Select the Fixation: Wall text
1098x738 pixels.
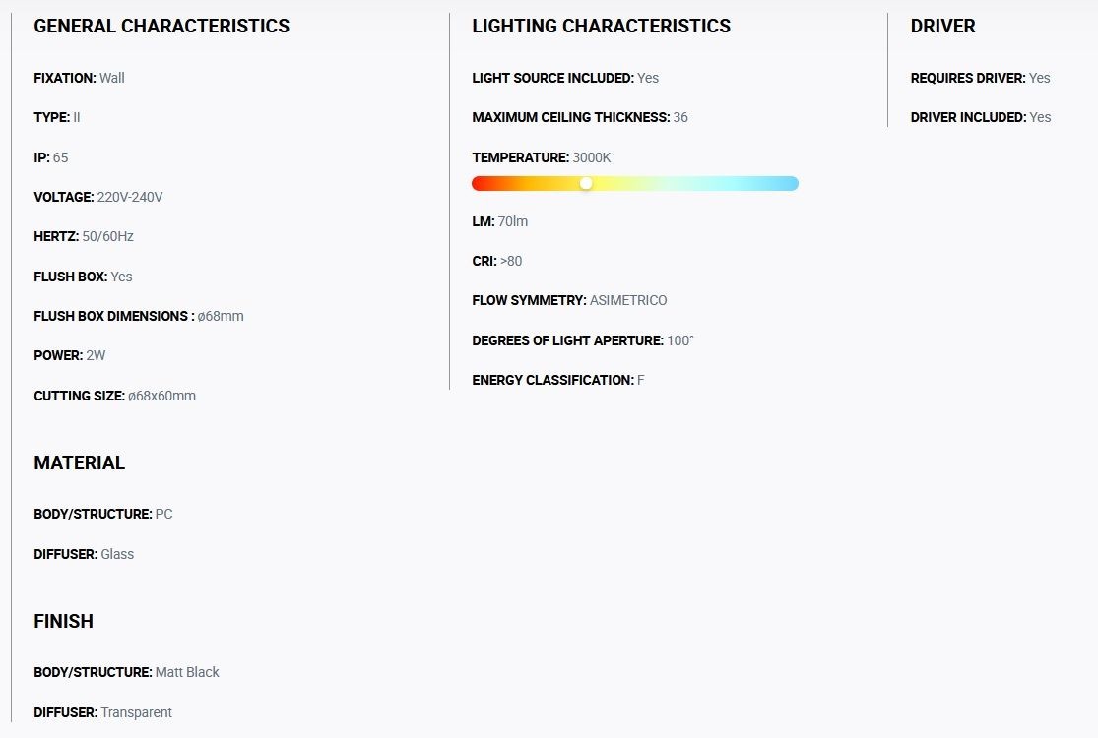click(79, 78)
